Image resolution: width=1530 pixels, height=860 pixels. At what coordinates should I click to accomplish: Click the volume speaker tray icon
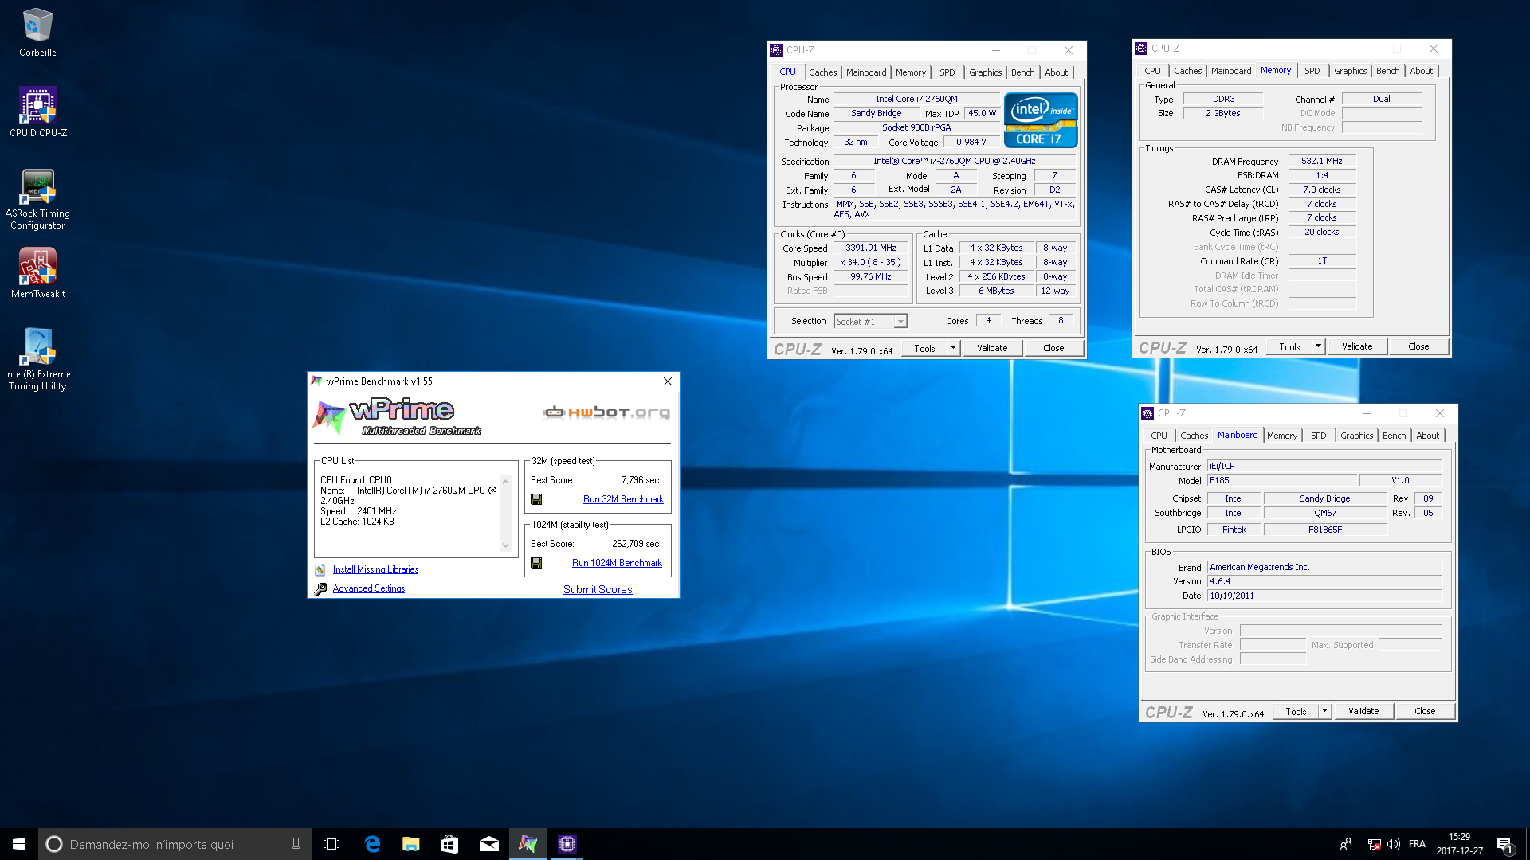tap(1394, 844)
